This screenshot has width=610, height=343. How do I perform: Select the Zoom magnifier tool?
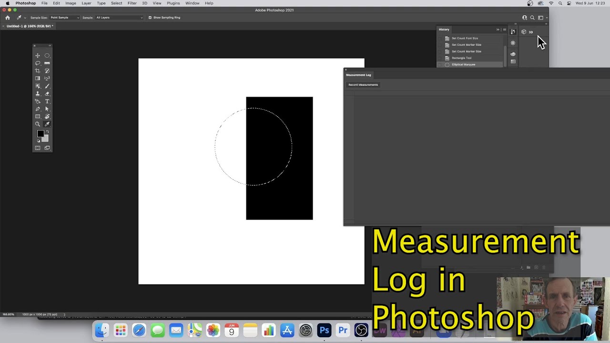[38, 124]
